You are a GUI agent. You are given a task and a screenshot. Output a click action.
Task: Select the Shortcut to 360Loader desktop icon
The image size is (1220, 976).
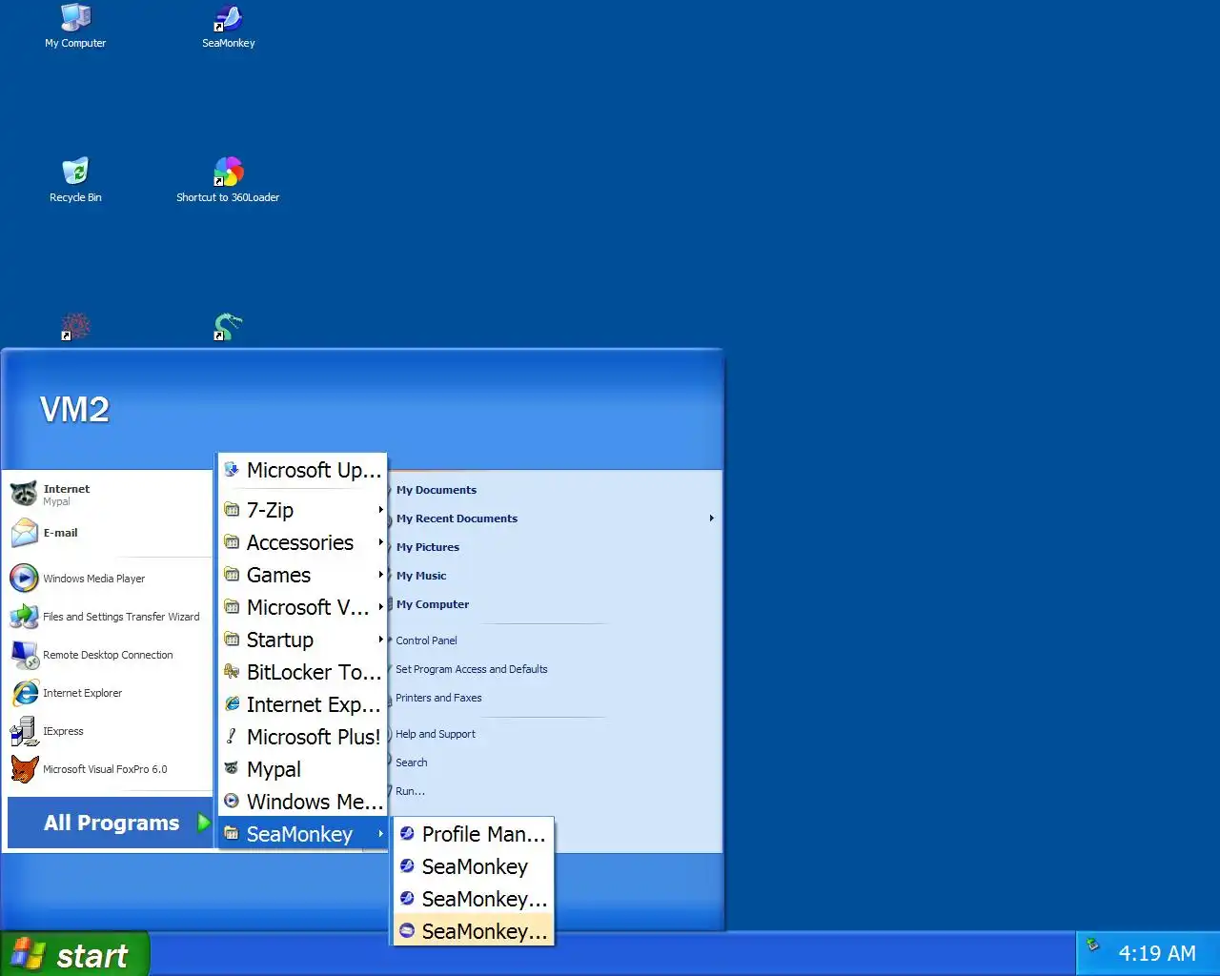(x=228, y=180)
